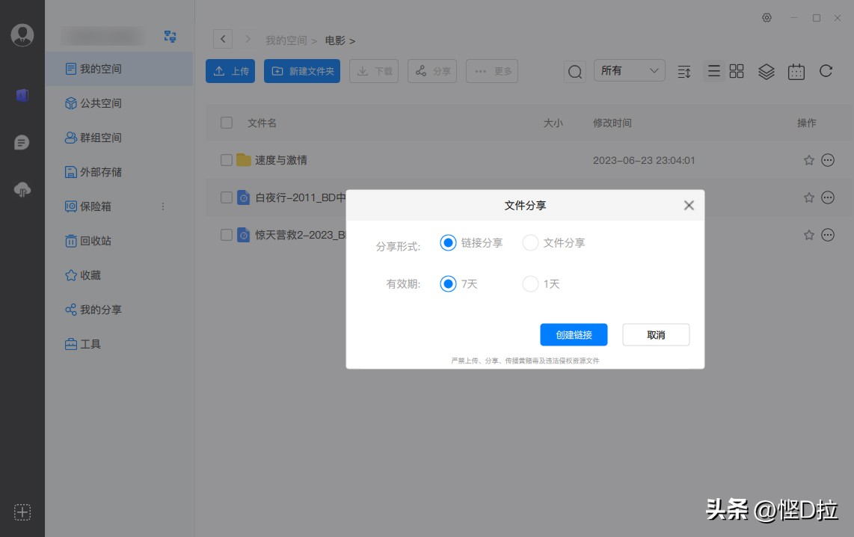The width and height of the screenshot is (854, 537).
Task: Refresh the file list
Action: 826,70
